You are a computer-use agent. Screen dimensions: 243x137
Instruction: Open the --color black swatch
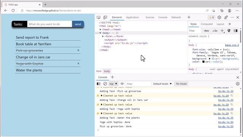pos(204,62)
